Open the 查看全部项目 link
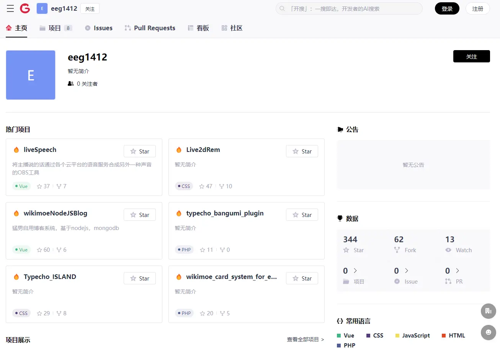Image resolution: width=500 pixels, height=349 pixels. pyautogui.click(x=305, y=339)
